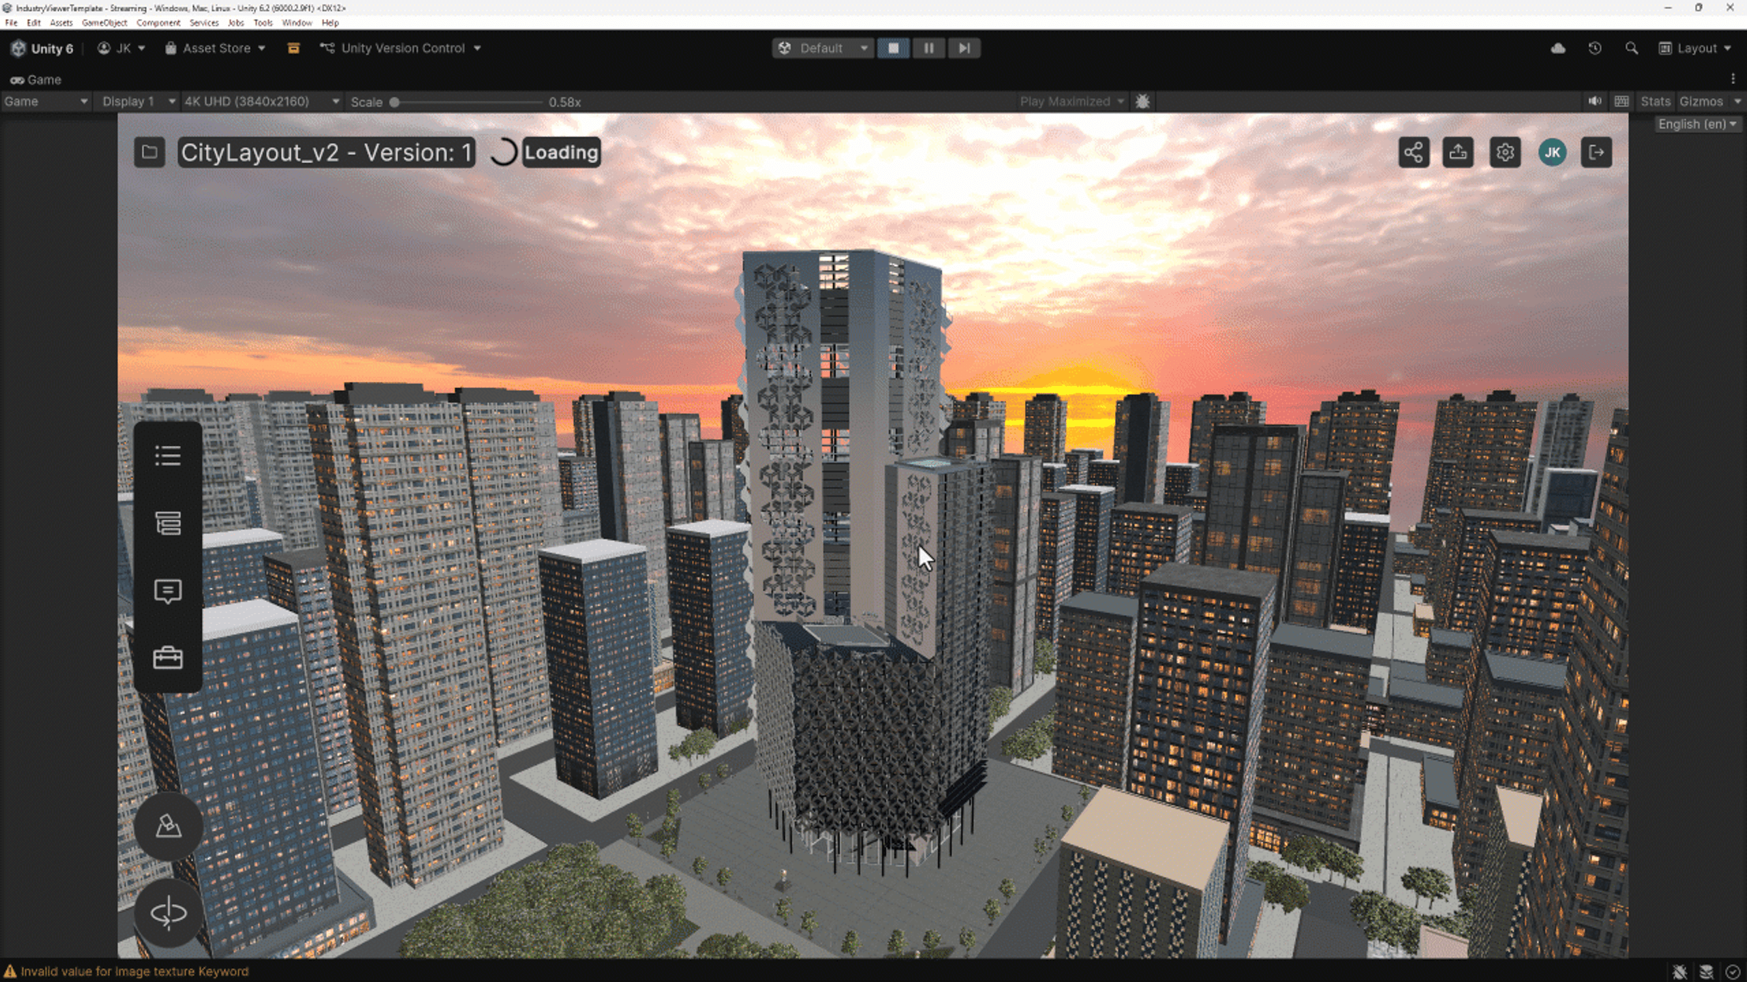
Task: Open the toolbox briefcase icon in sidebar
Action: pyautogui.click(x=168, y=658)
